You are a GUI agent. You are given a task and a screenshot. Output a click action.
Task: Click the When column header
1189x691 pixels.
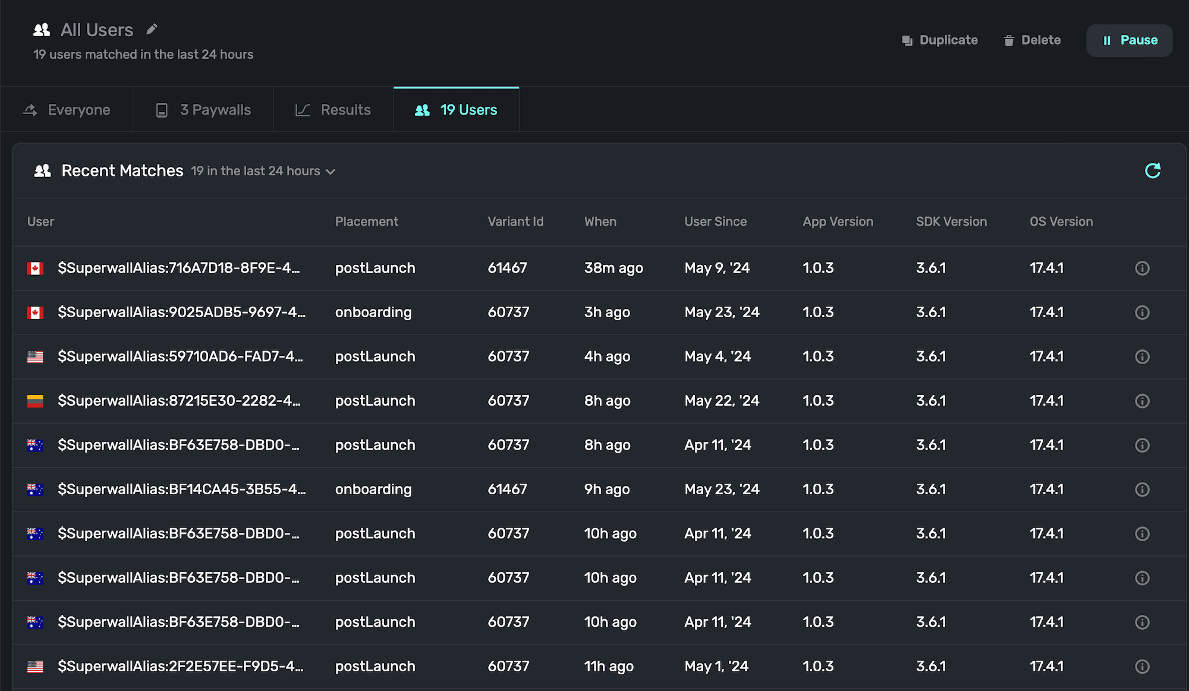tap(600, 222)
